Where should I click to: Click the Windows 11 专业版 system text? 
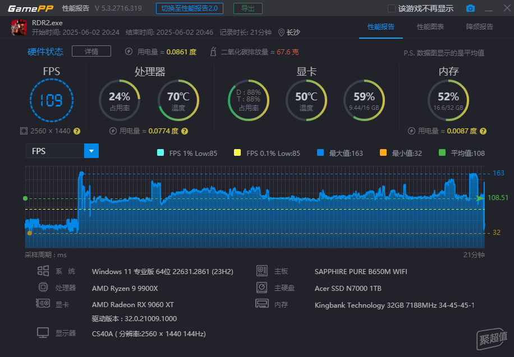pos(163,272)
